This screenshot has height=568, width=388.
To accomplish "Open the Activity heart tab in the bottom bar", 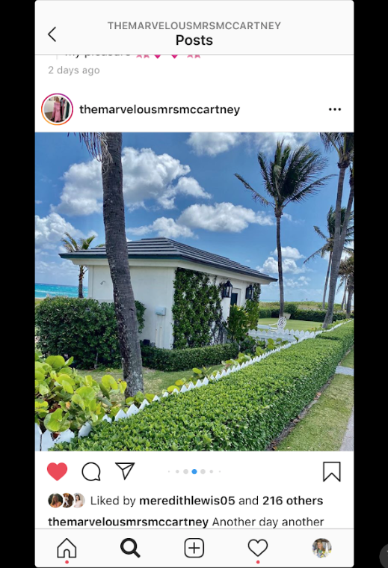I will click(x=258, y=548).
